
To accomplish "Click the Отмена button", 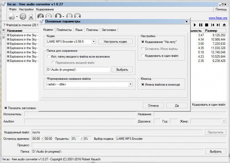I will (x=153, y=105).
